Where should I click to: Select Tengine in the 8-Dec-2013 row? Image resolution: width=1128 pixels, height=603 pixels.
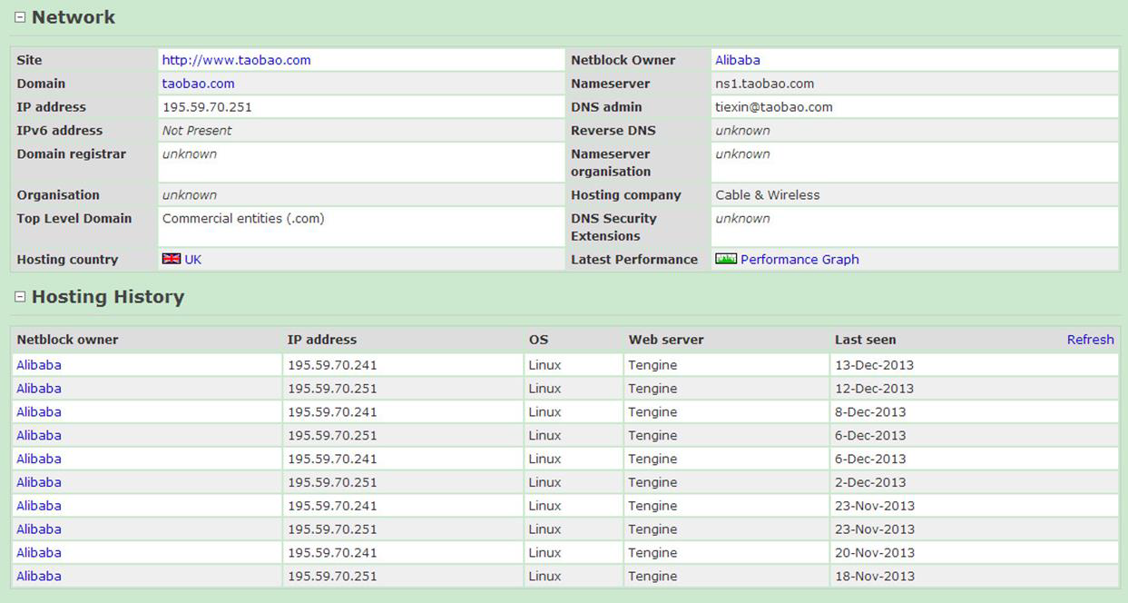652,412
